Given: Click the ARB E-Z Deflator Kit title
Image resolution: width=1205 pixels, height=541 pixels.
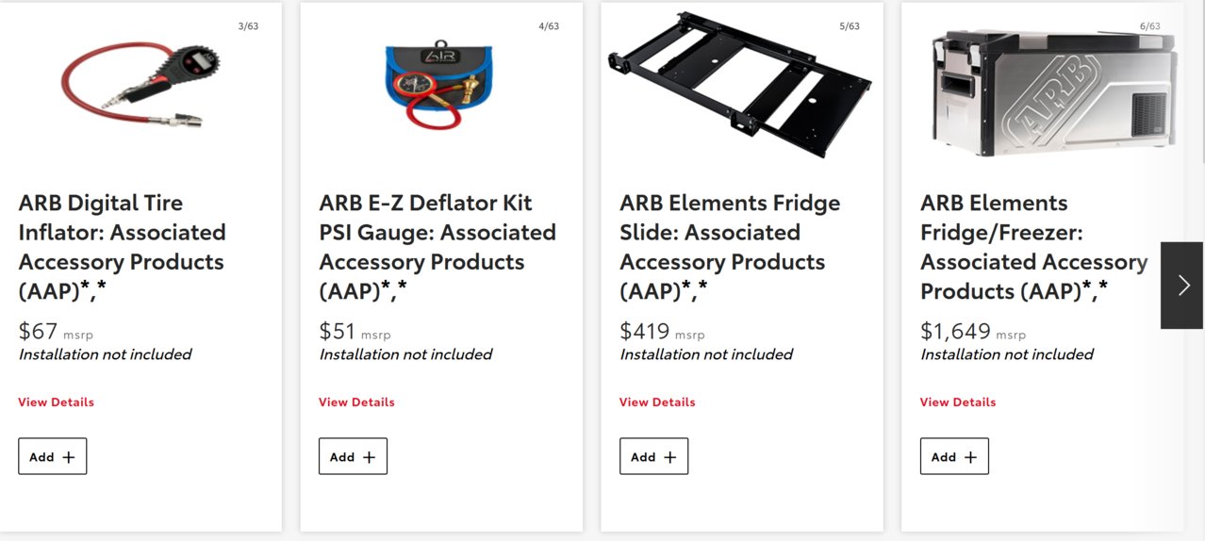Looking at the screenshot, I should pyautogui.click(x=437, y=247).
